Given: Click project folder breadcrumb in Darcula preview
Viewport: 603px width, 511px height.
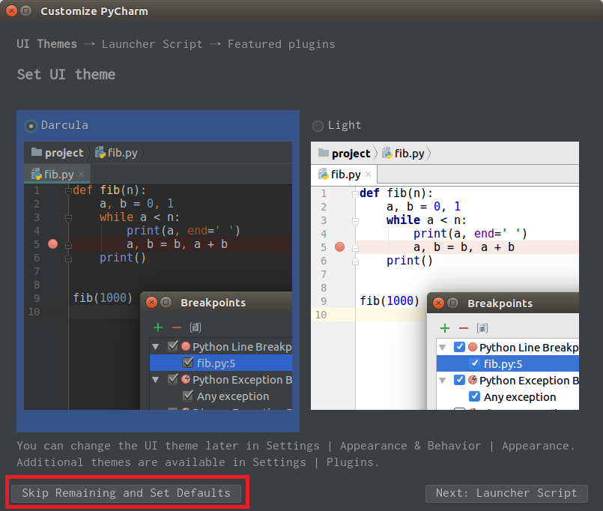Looking at the screenshot, I should coord(57,153).
